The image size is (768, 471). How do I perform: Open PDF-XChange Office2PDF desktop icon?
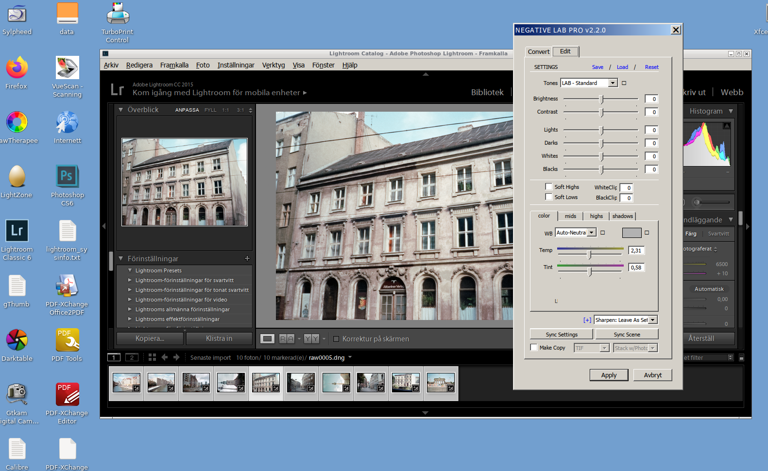pos(67,295)
